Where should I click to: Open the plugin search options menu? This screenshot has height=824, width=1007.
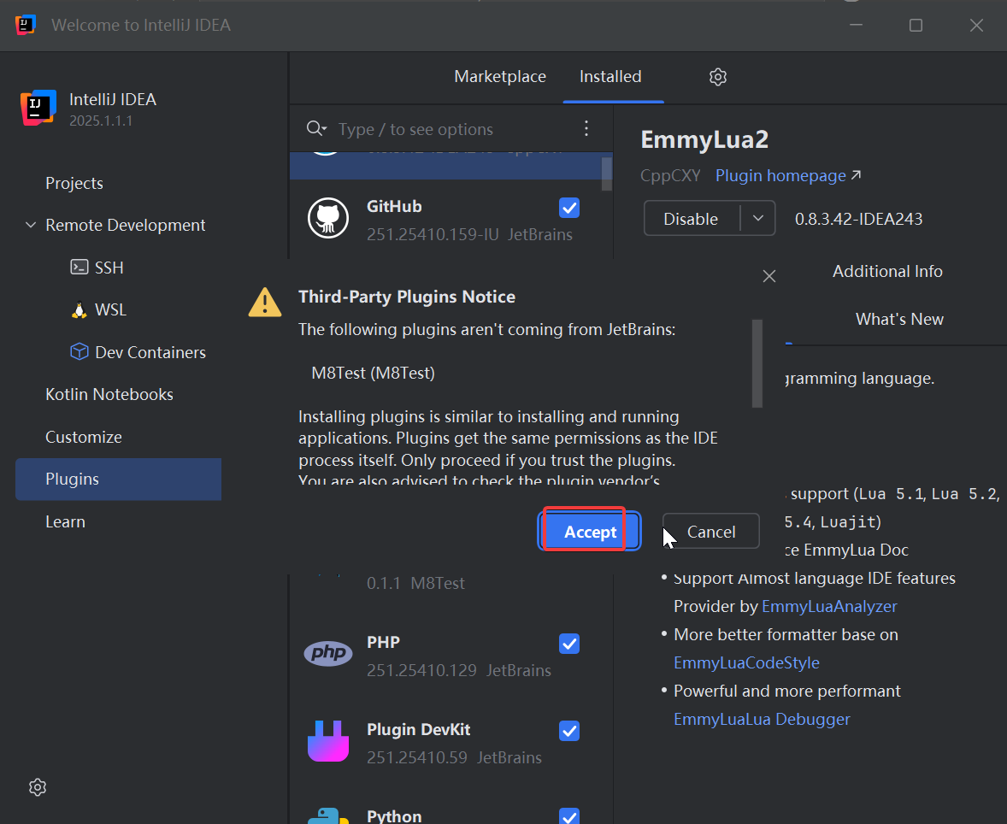pyautogui.click(x=586, y=129)
